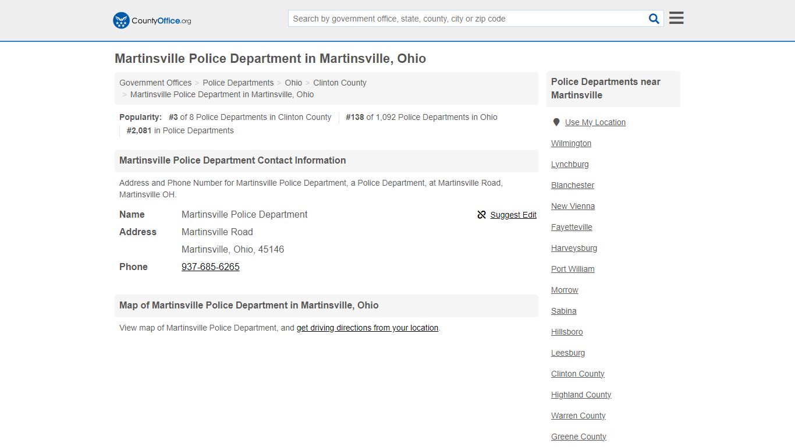795x447 pixels.
Task: Click the location pin icon
Action: tap(556, 122)
